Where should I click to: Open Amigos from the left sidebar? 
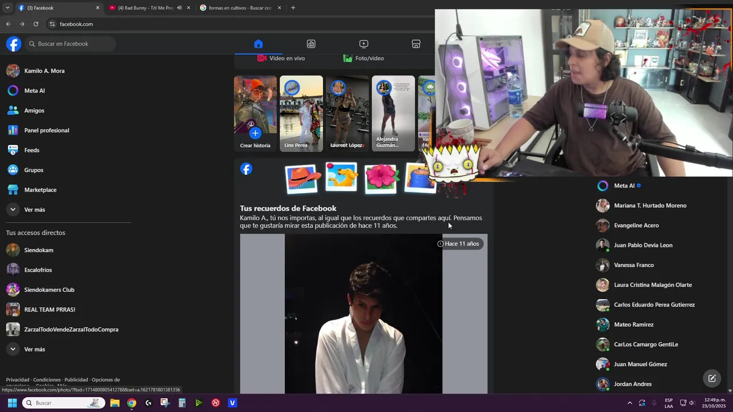[x=34, y=110]
